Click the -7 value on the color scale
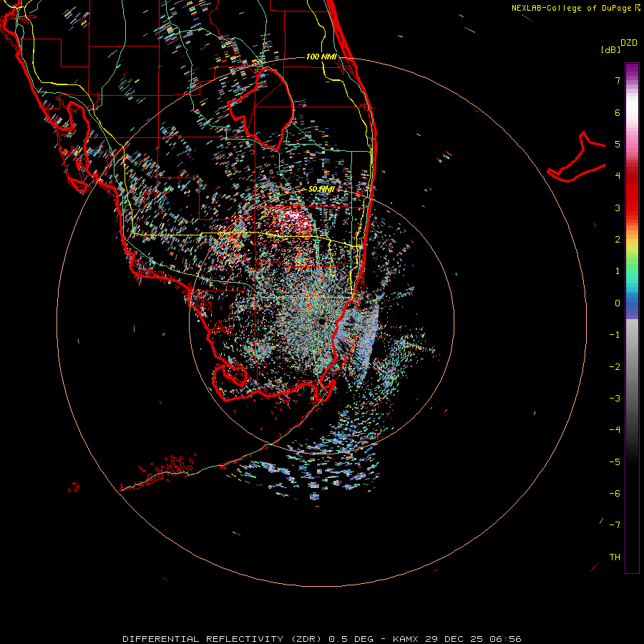 click(x=615, y=525)
